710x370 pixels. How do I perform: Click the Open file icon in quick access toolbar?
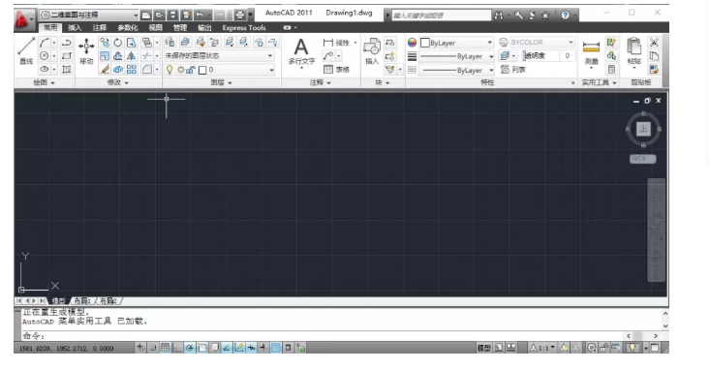[159, 15]
